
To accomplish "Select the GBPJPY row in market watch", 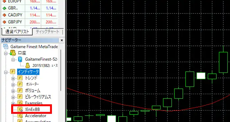I will pos(29,22).
